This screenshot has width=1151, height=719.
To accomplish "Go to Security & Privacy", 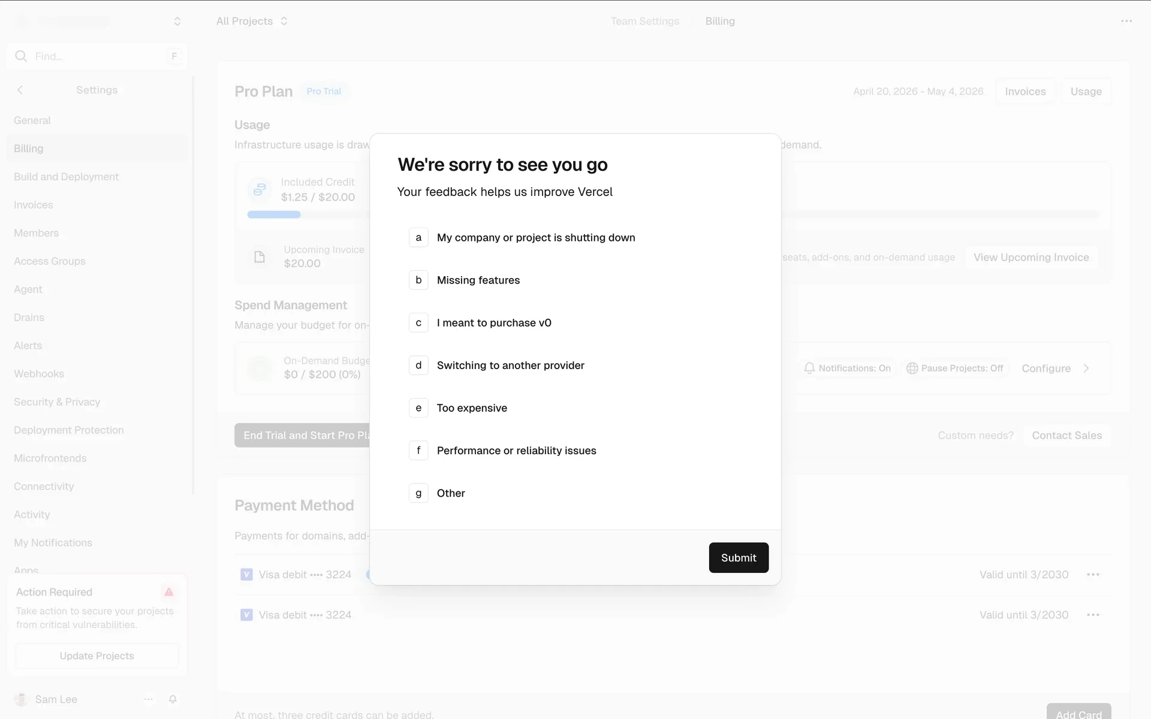I will click(x=98, y=402).
